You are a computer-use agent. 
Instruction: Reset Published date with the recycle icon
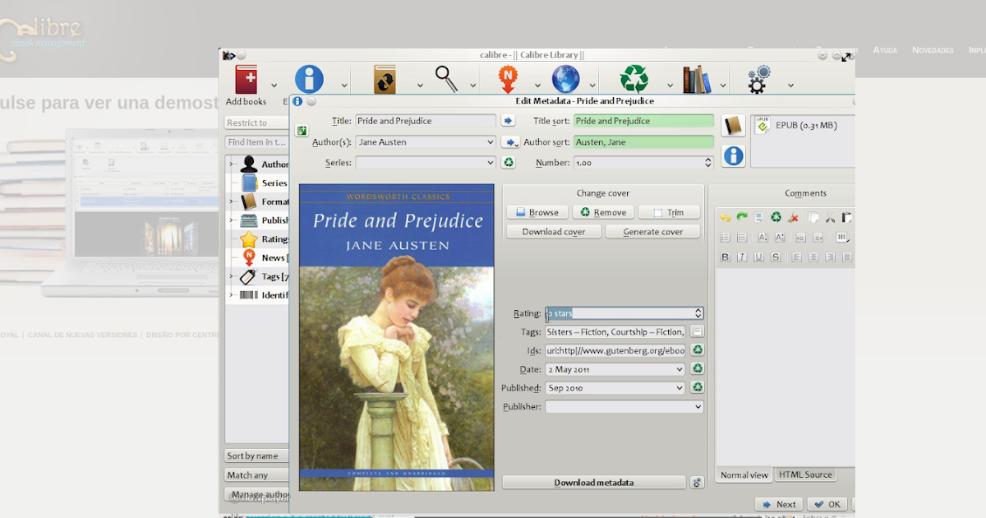tap(698, 387)
